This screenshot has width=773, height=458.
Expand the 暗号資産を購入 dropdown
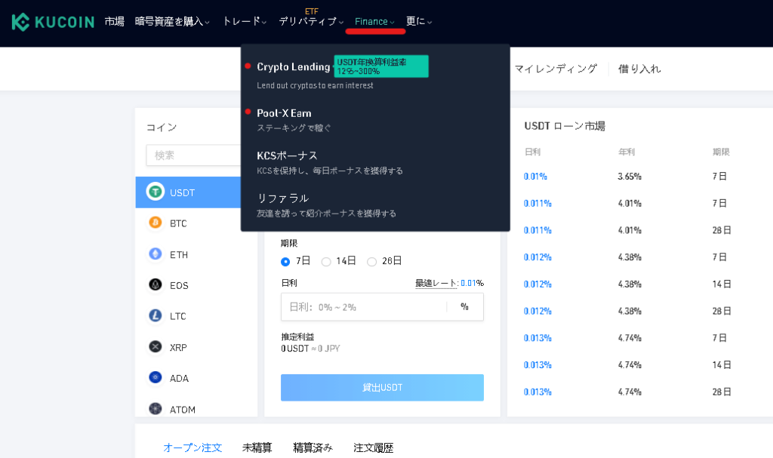172,21
